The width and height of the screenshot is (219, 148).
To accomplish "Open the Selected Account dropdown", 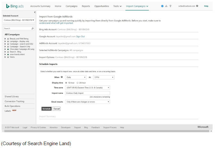I will (19, 20).
